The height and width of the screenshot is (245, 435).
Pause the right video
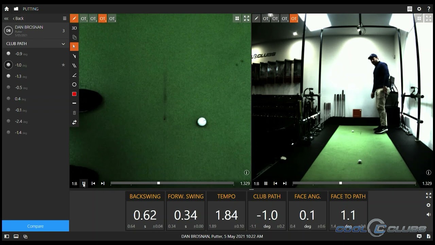pos(266,183)
